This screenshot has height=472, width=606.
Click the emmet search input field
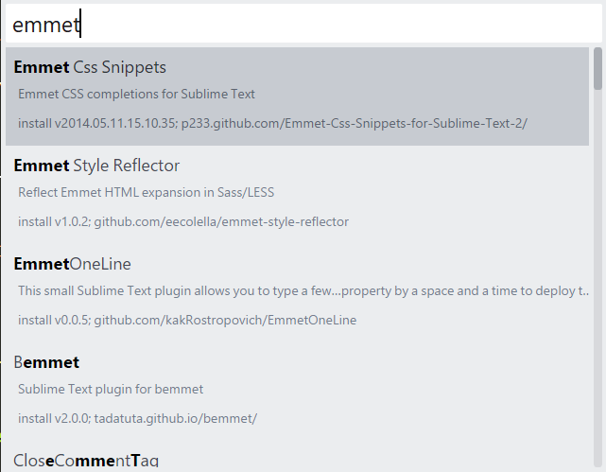(x=303, y=25)
